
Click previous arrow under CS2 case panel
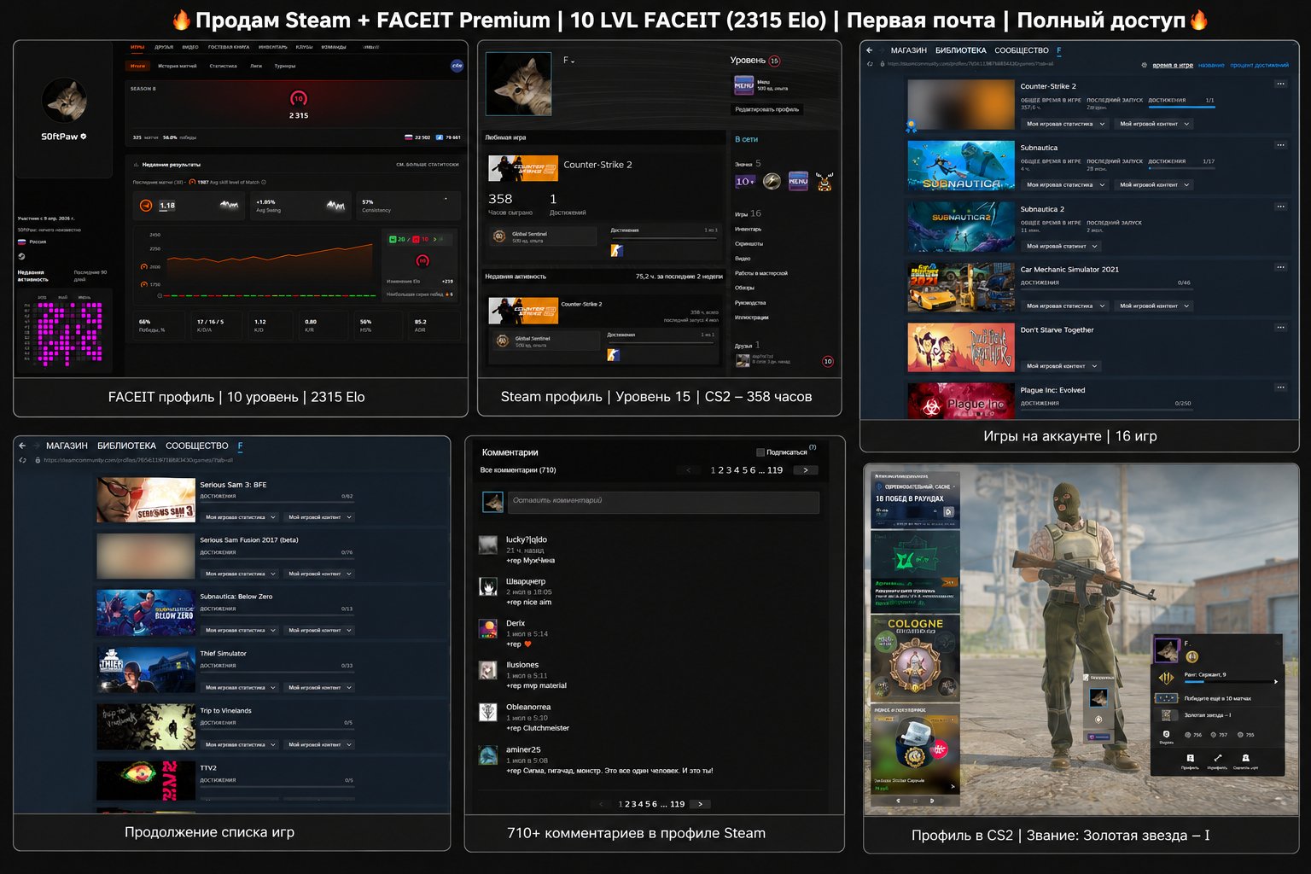point(898,801)
